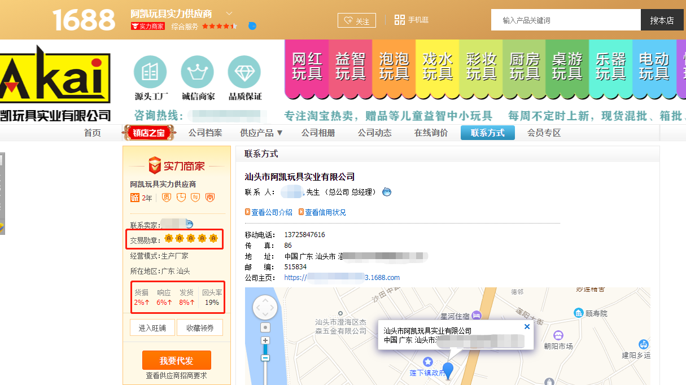Viewport: 686px width, 385px height.
Task: Click the orange 我要代发 button
Action: (177, 361)
